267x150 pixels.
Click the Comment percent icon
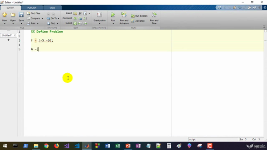pyautogui.click(x=75, y=18)
